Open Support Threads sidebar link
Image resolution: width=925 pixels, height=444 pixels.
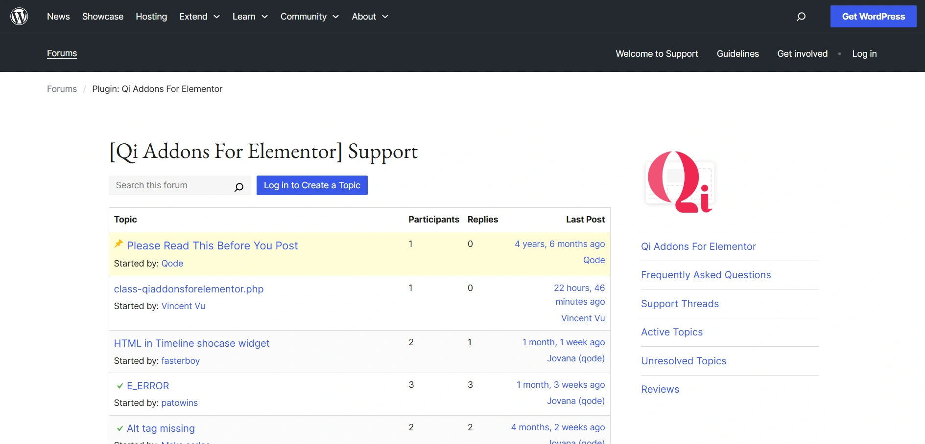(680, 304)
